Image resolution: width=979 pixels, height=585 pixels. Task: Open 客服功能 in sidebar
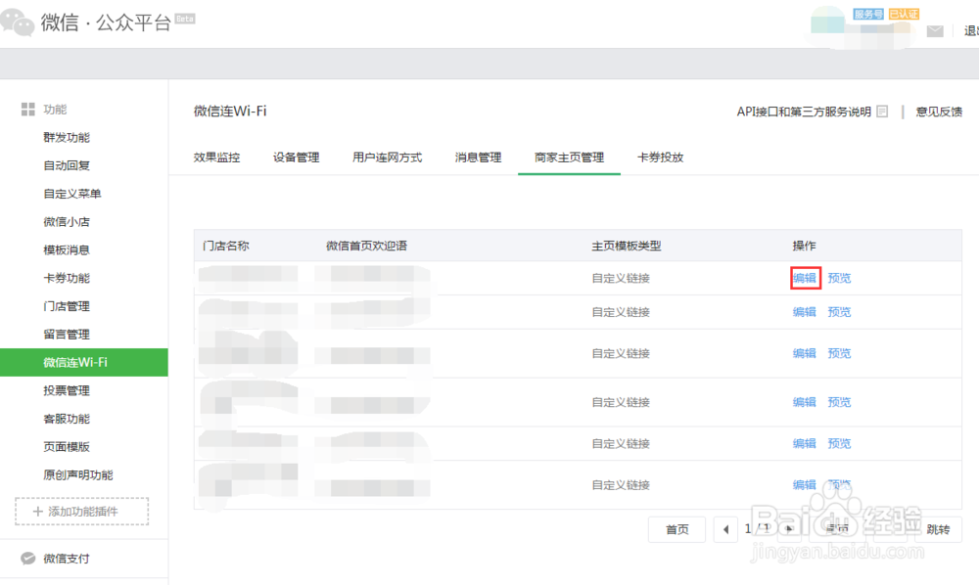(67, 419)
